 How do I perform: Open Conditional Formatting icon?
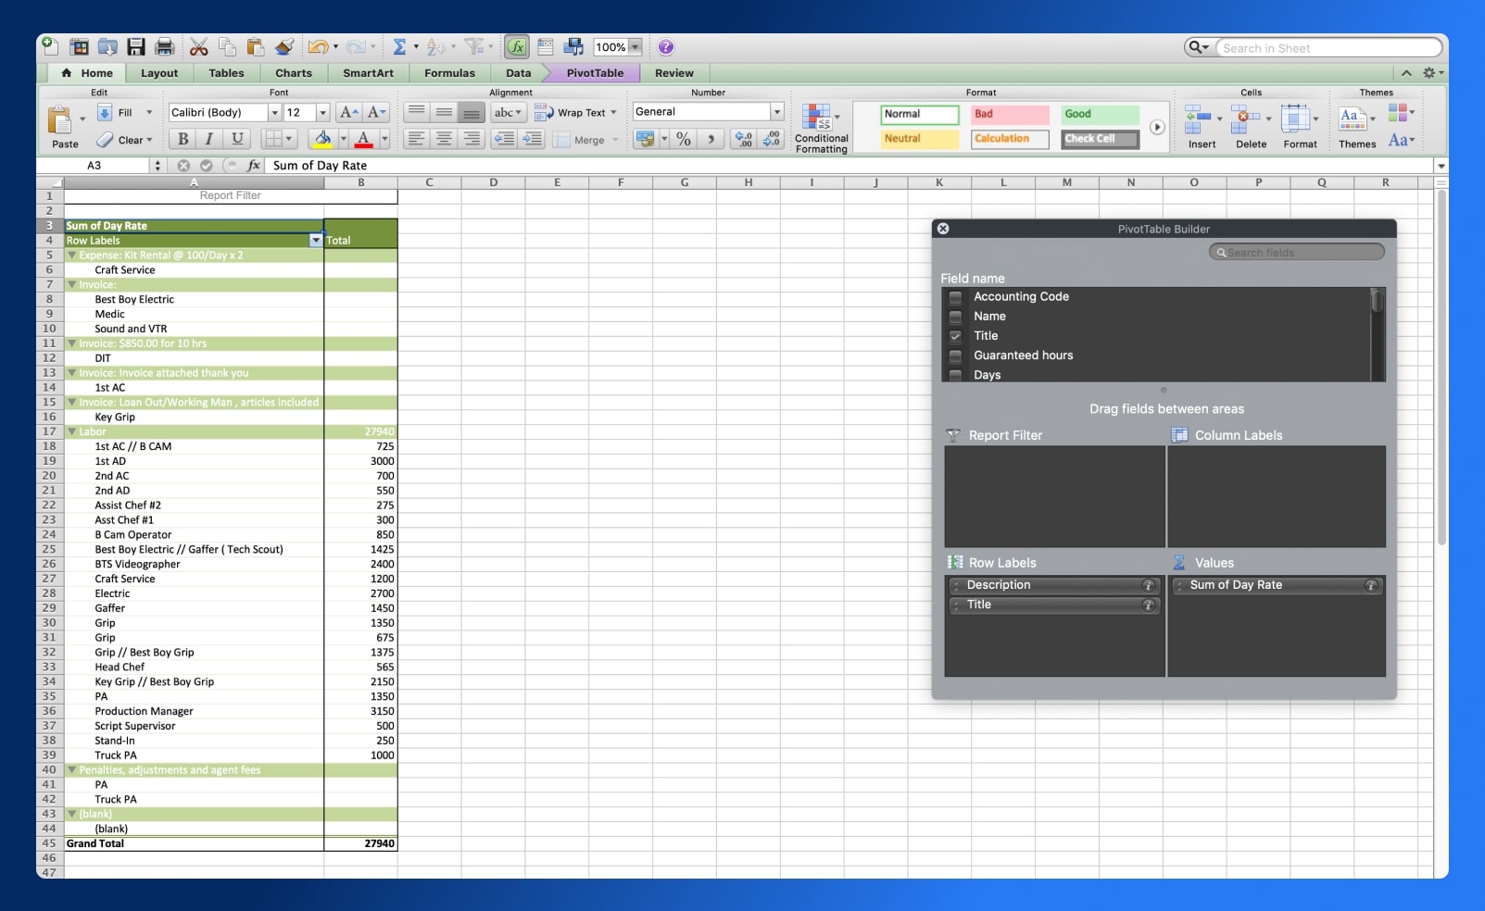(817, 118)
